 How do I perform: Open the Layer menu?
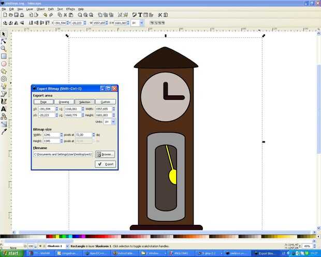(30, 9)
